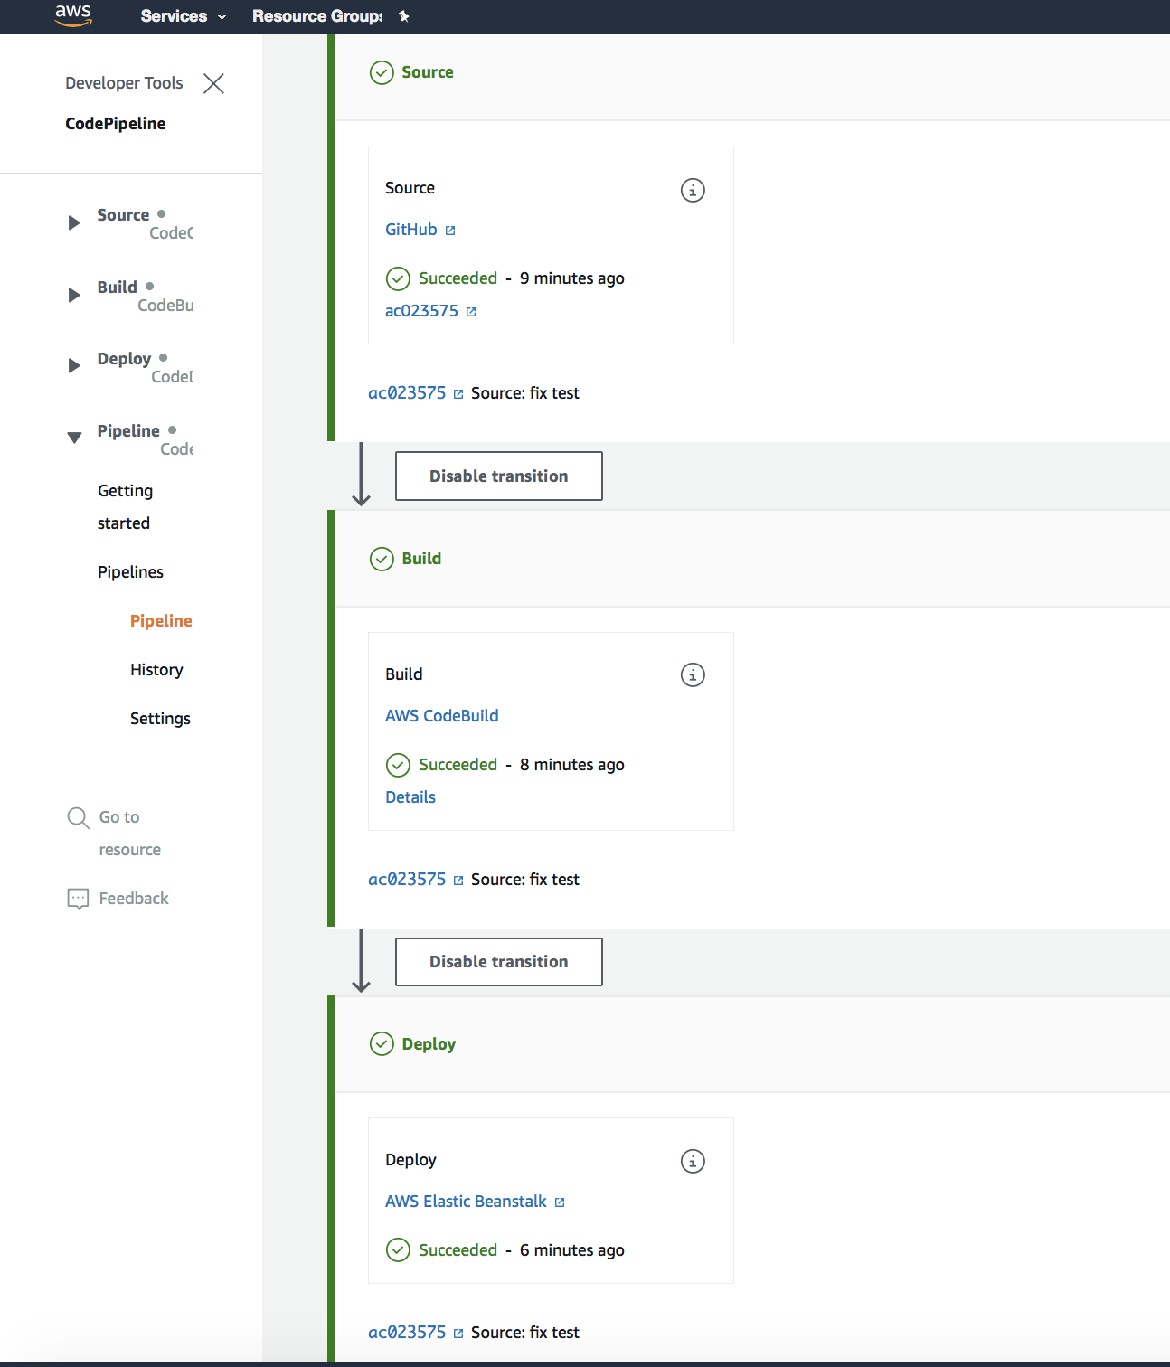Disable transition between Source and Build
This screenshot has height=1367, width=1170.
[x=499, y=476]
